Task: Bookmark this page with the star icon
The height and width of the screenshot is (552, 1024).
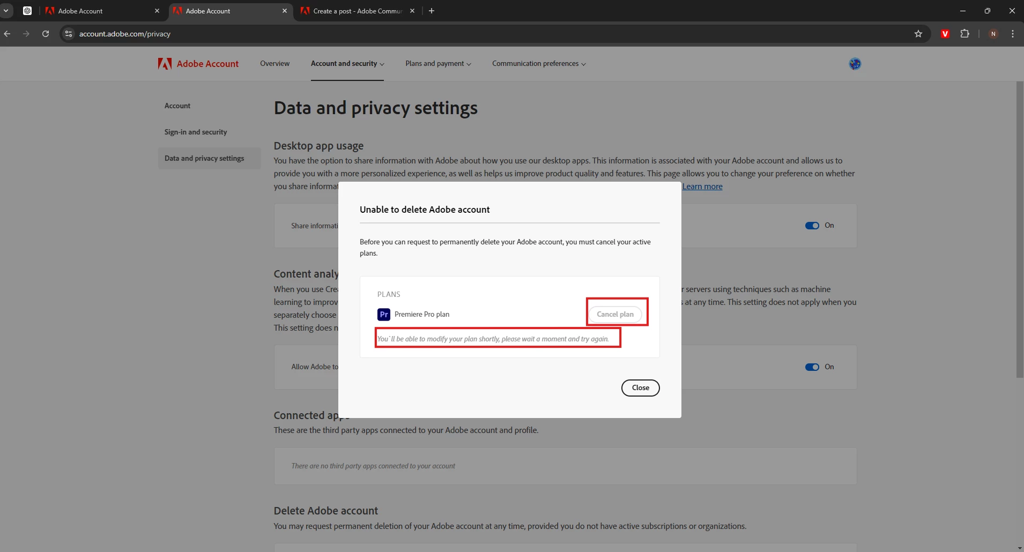Action: (x=918, y=34)
